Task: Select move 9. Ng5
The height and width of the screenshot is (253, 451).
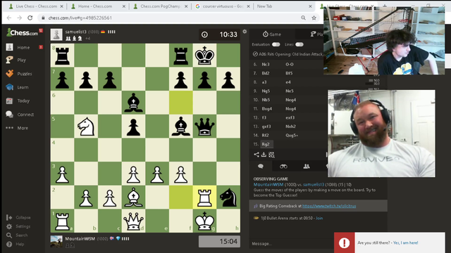Action: pos(266,91)
